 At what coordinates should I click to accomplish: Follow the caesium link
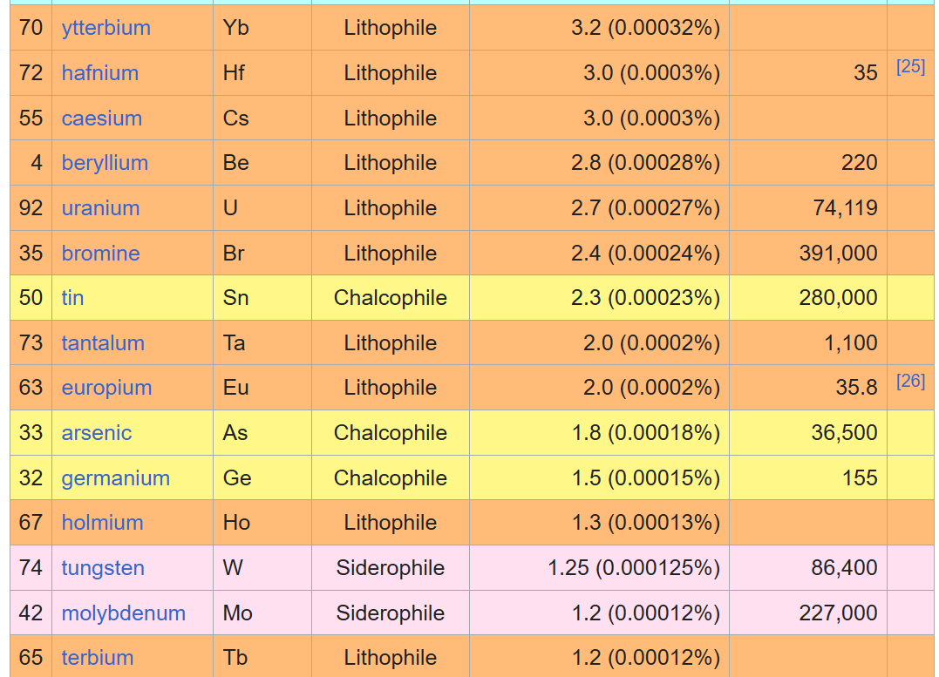(x=102, y=118)
